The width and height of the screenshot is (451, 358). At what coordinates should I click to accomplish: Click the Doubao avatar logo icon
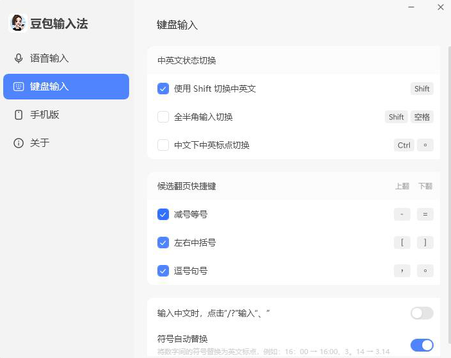18,23
